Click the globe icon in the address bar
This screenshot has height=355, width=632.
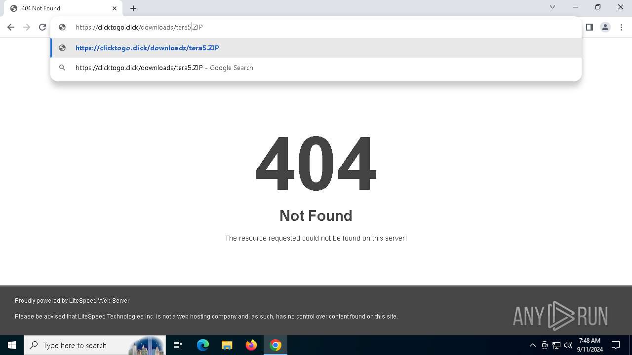[x=62, y=27]
